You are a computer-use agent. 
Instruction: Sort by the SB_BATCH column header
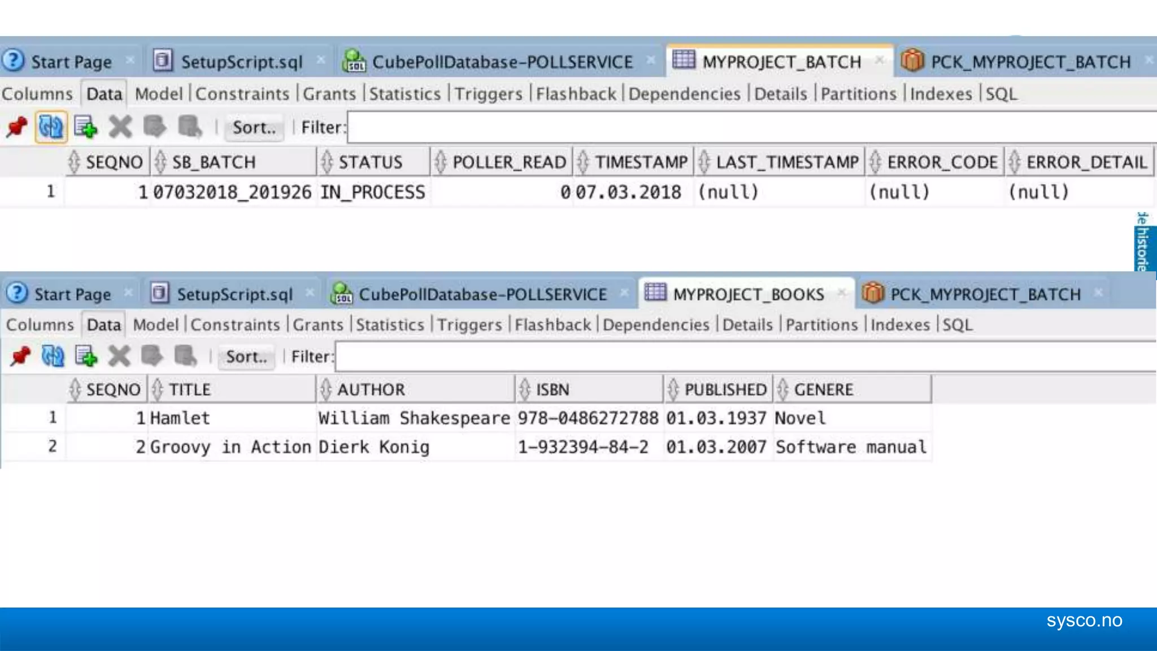[214, 163]
